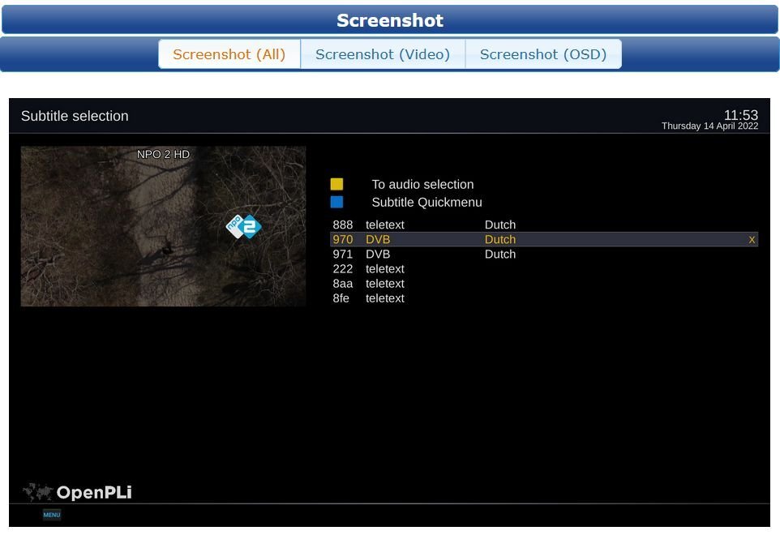Click the NPO 2 channel logo
This screenshot has height=535, width=780.
pyautogui.click(x=243, y=227)
